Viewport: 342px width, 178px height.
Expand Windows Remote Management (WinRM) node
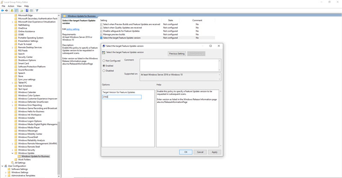click(x=12, y=144)
